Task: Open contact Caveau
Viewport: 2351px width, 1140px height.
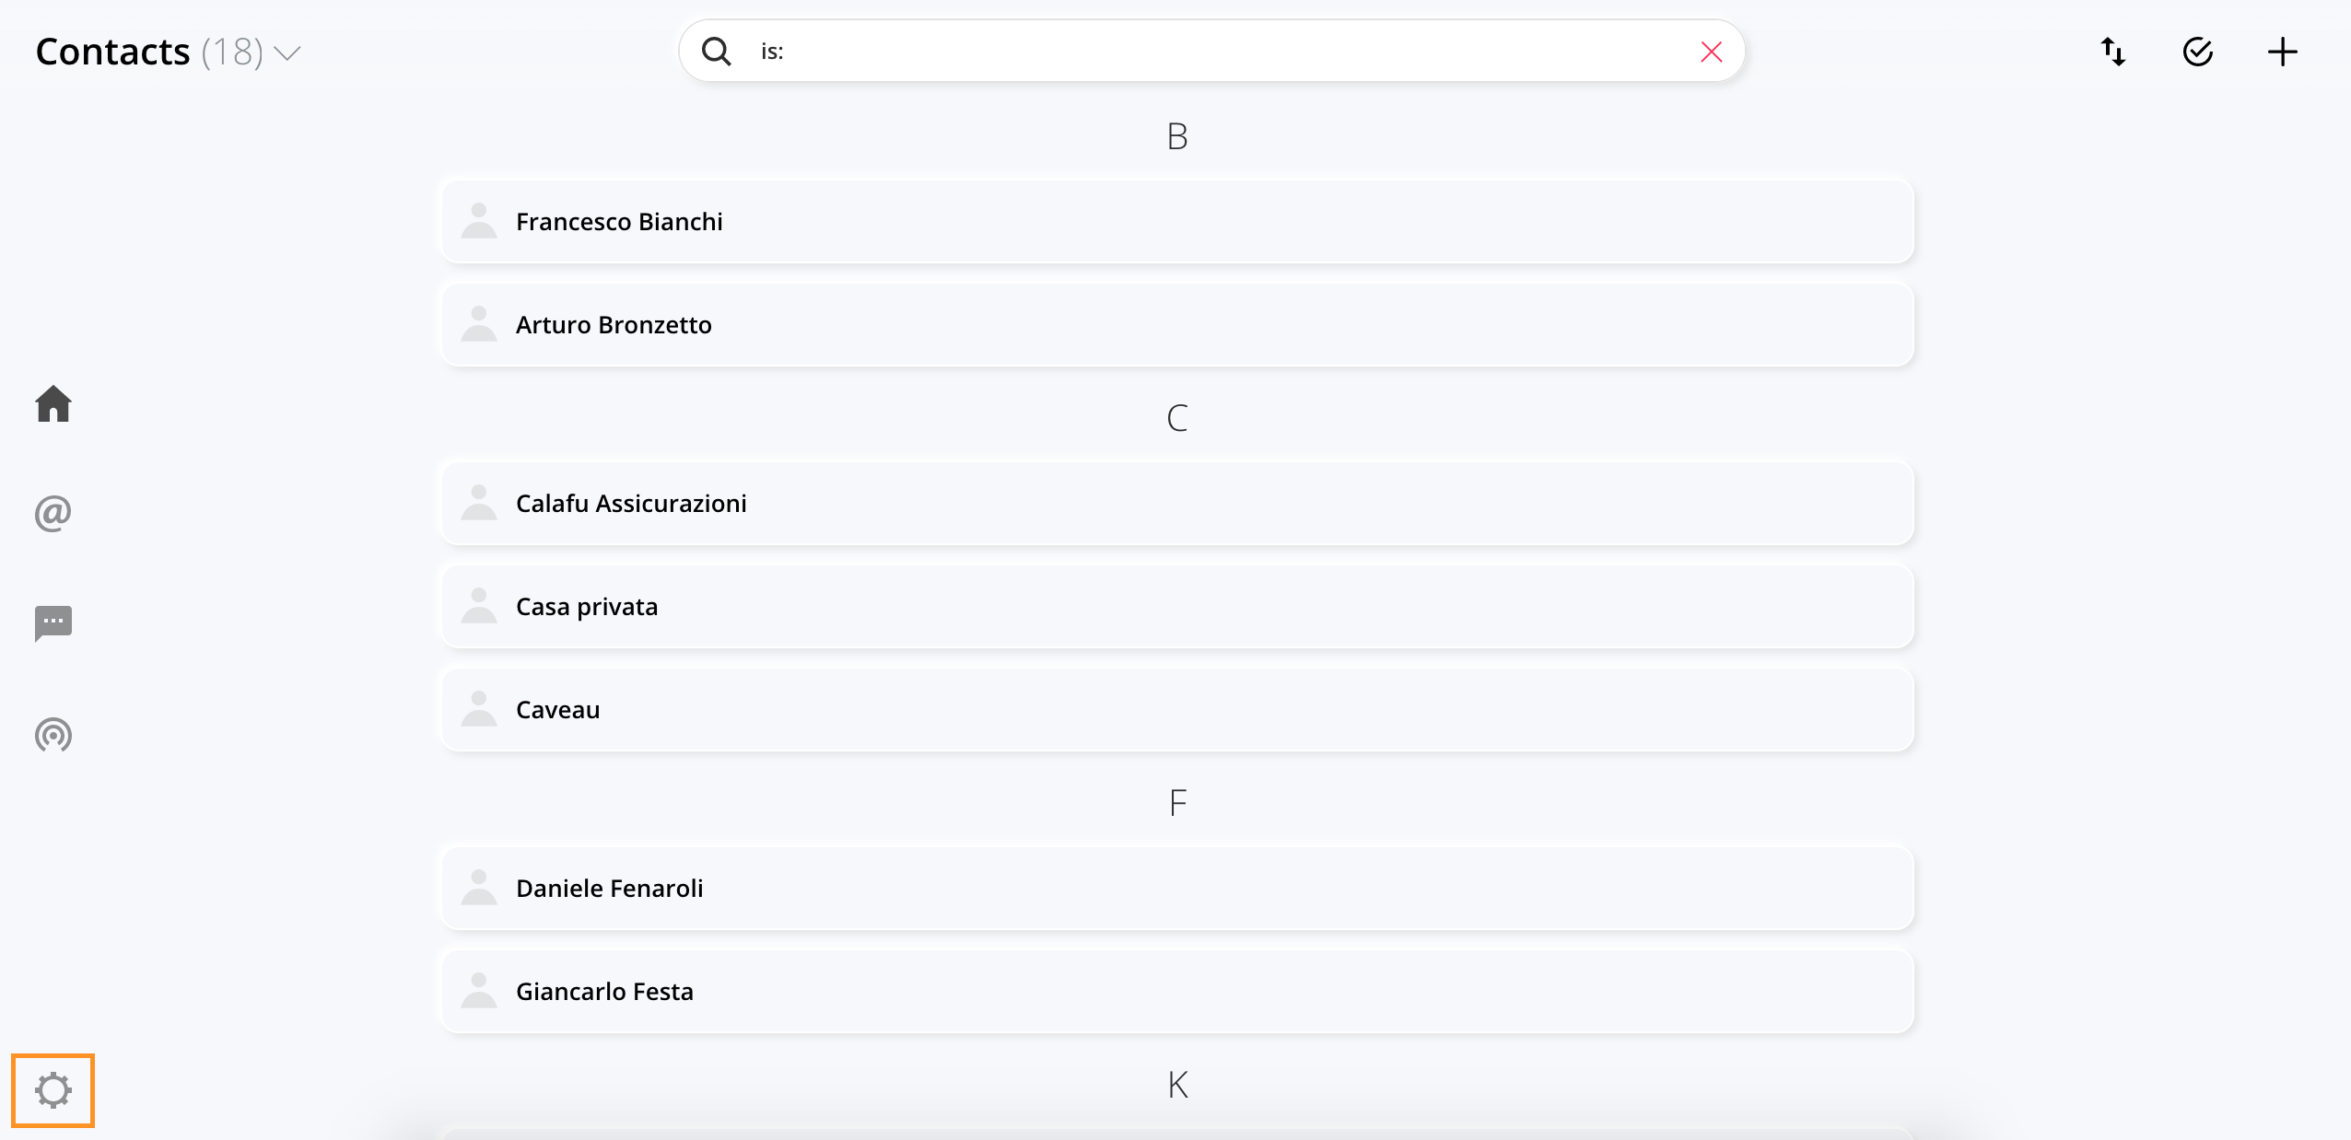Action: tap(1177, 710)
